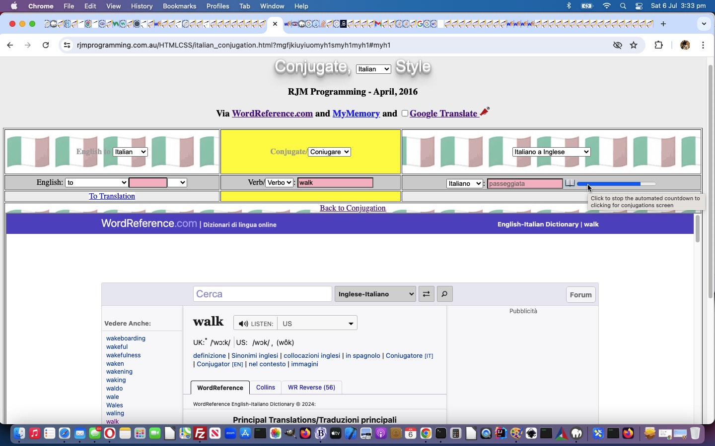Open FileZilla from the Dock
The height and width of the screenshot is (446, 715).
[x=200, y=434]
